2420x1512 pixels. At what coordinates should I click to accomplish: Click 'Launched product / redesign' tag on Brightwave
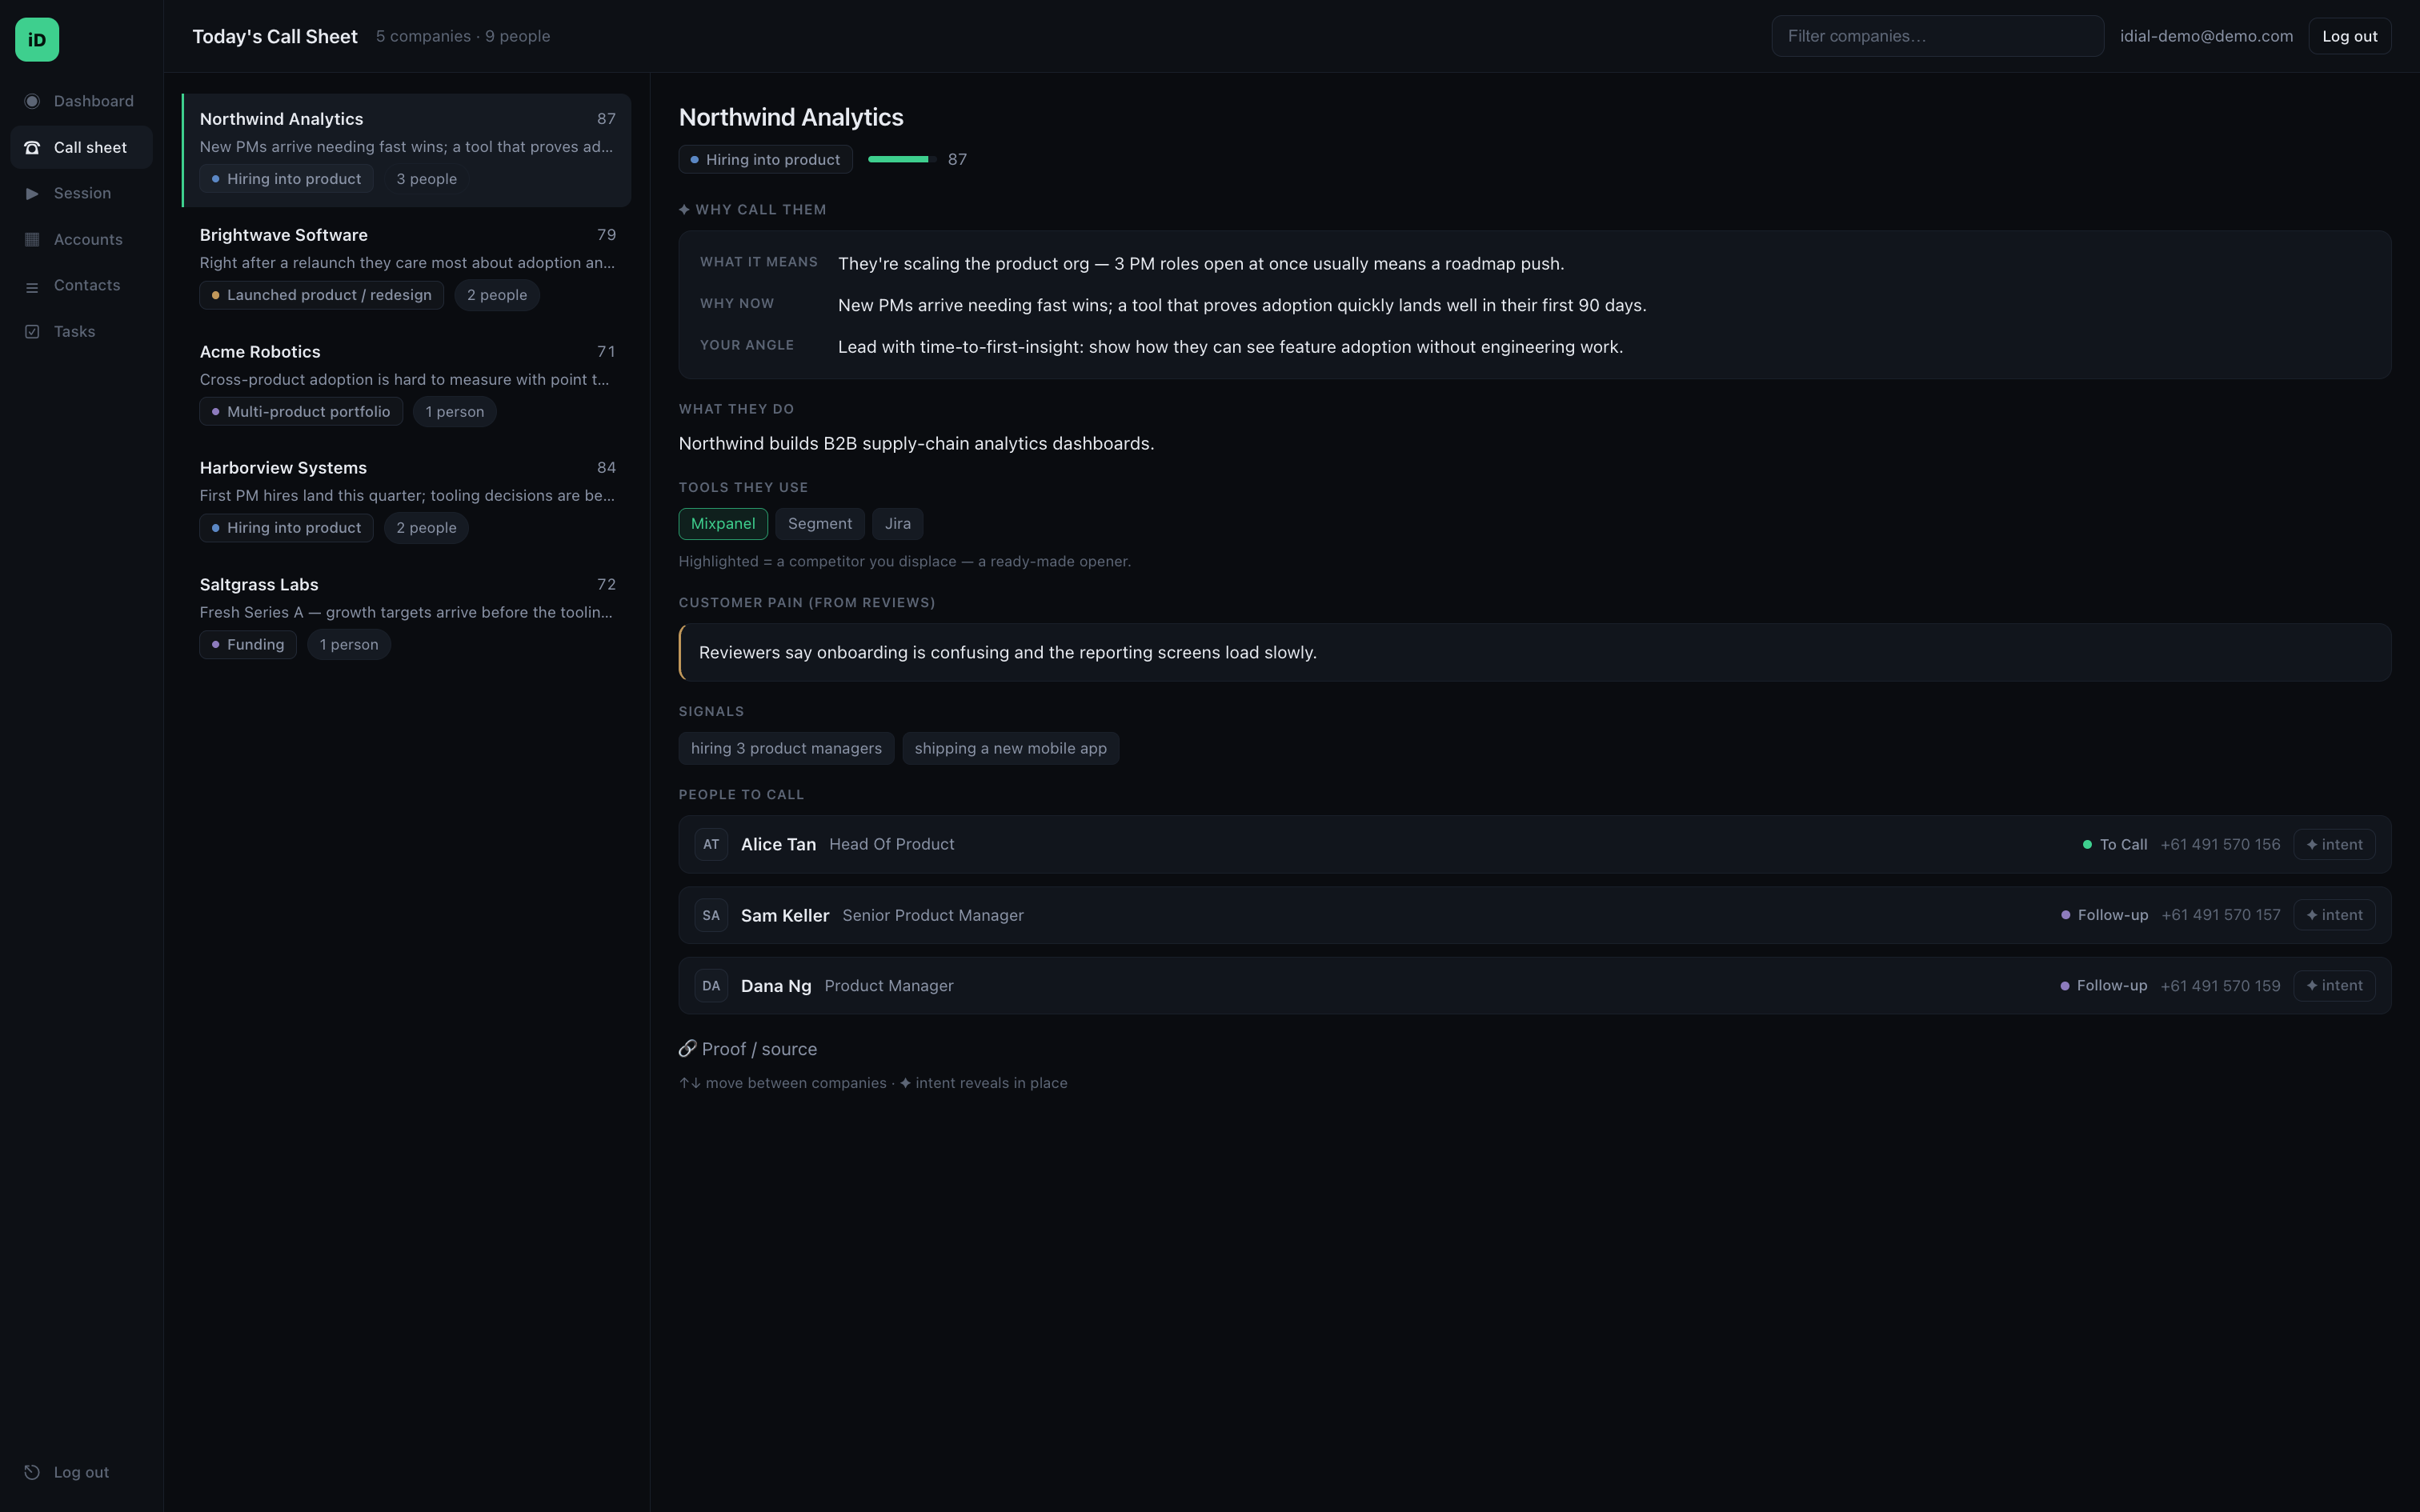click(x=321, y=295)
